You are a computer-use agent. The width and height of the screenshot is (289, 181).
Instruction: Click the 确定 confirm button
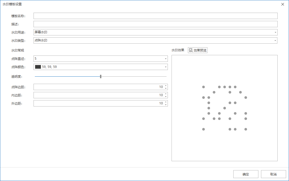pos(245,174)
